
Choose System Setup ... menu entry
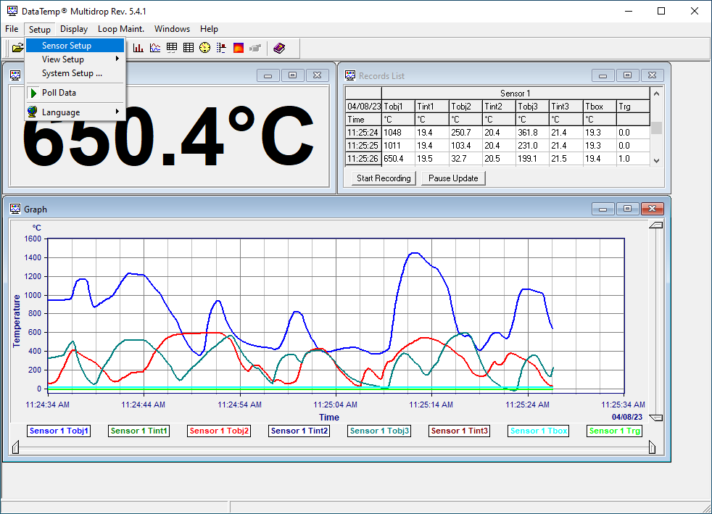tap(75, 73)
